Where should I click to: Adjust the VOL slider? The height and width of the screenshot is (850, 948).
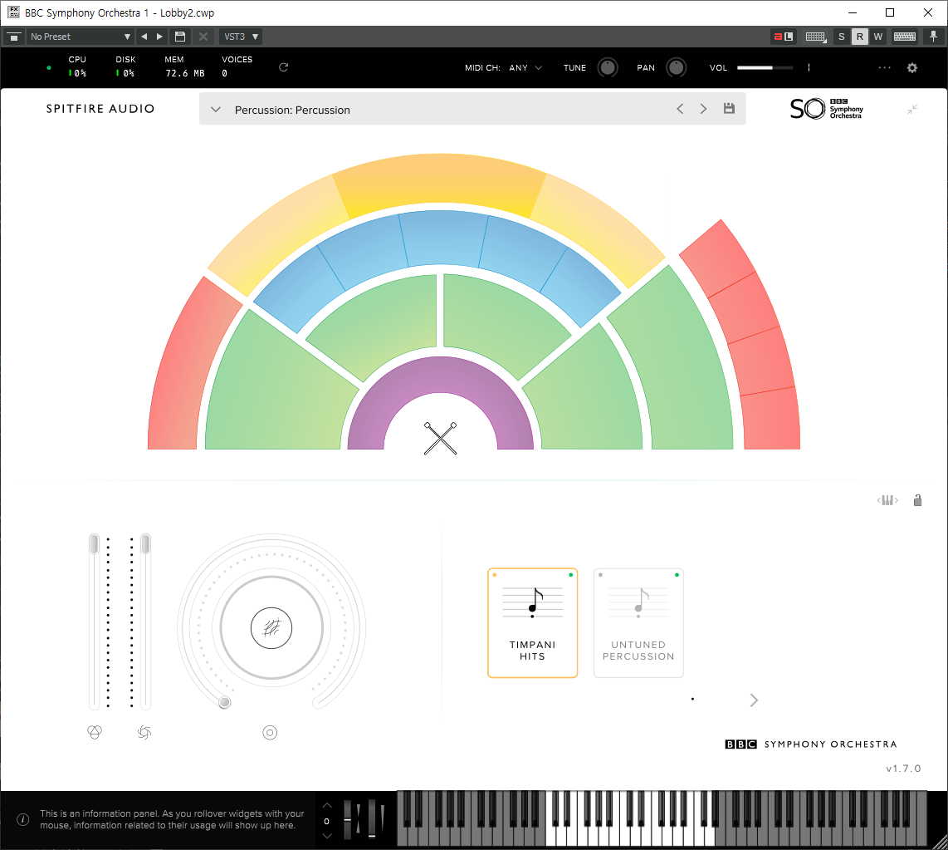click(765, 68)
